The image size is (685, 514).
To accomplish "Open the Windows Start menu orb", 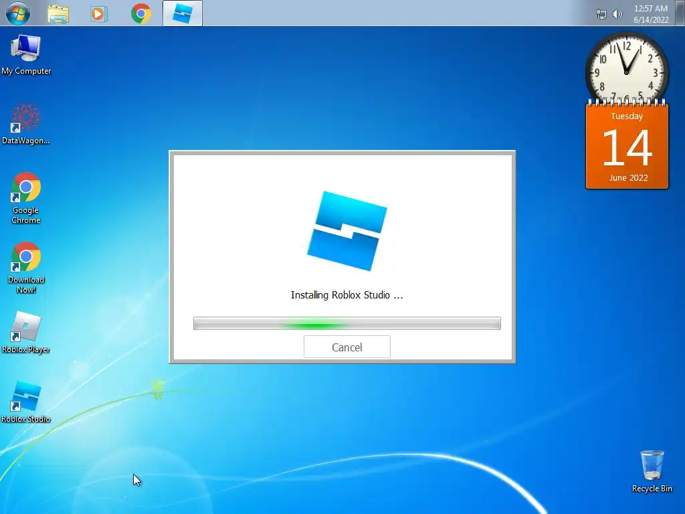I will pyautogui.click(x=18, y=13).
